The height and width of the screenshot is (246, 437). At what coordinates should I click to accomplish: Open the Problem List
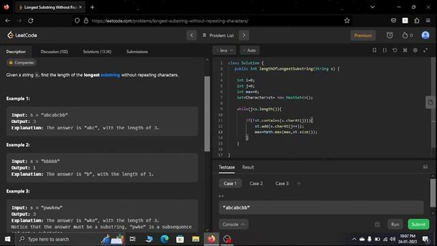pos(218,36)
